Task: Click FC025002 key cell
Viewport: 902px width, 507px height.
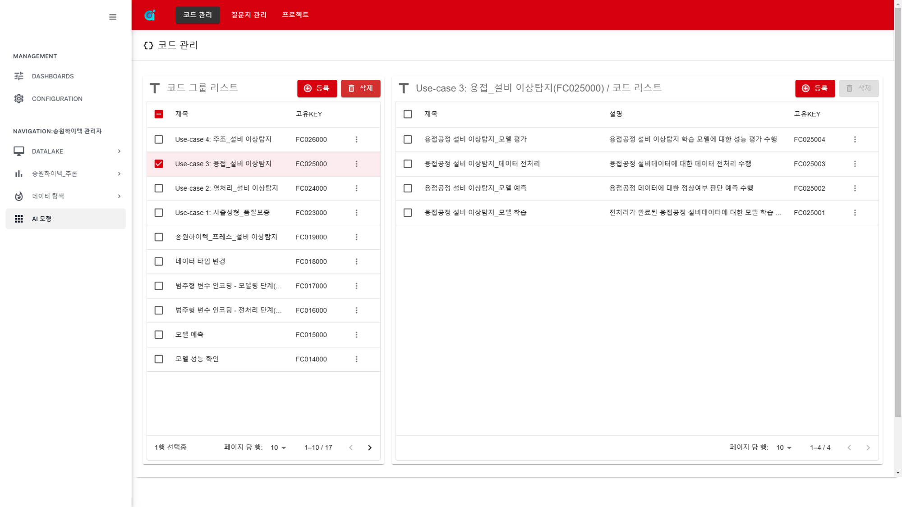Action: [810, 188]
